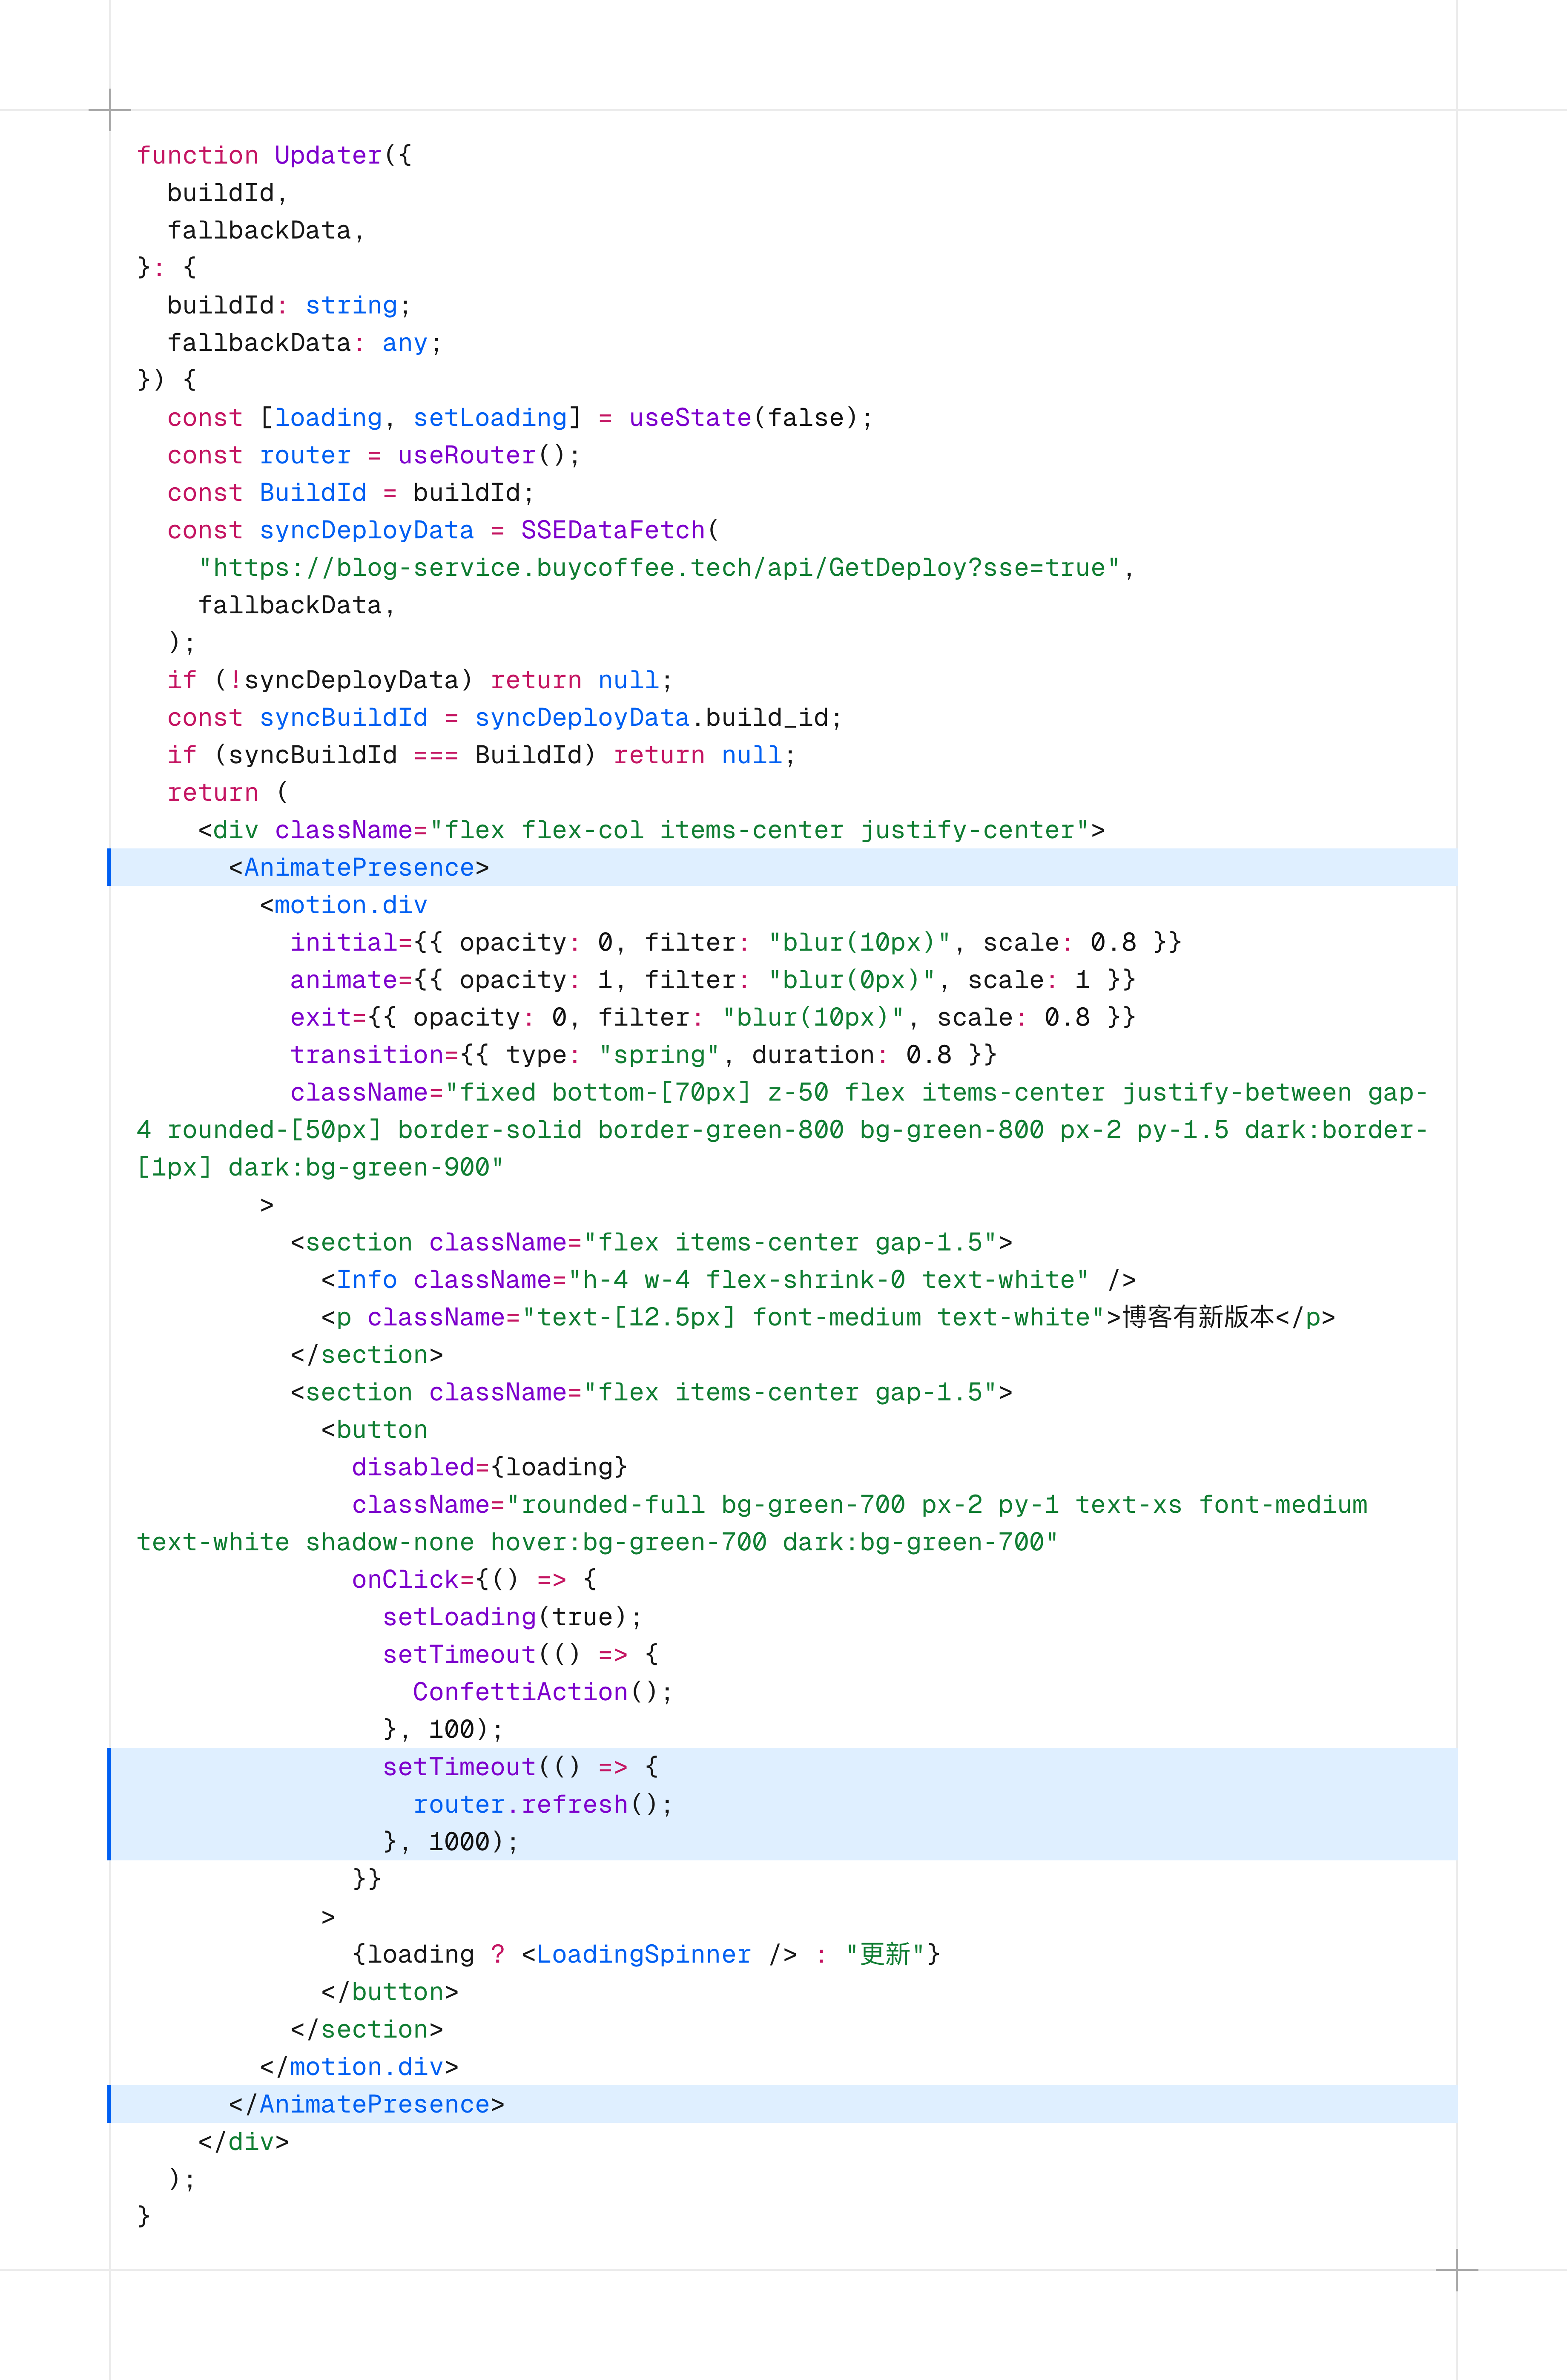
Task: Click 'const BuildId = buildId;' line
Action: [351, 493]
